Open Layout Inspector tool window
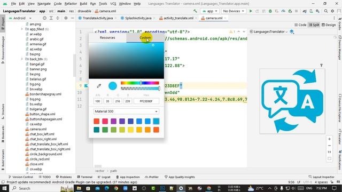Screen dimensions: 342x192 [x=322, y=177]
